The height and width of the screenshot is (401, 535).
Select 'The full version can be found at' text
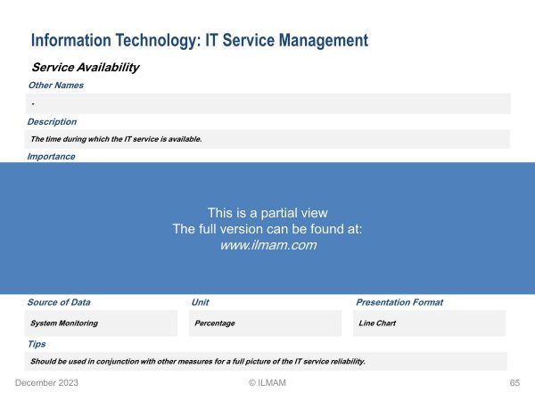tap(267, 229)
